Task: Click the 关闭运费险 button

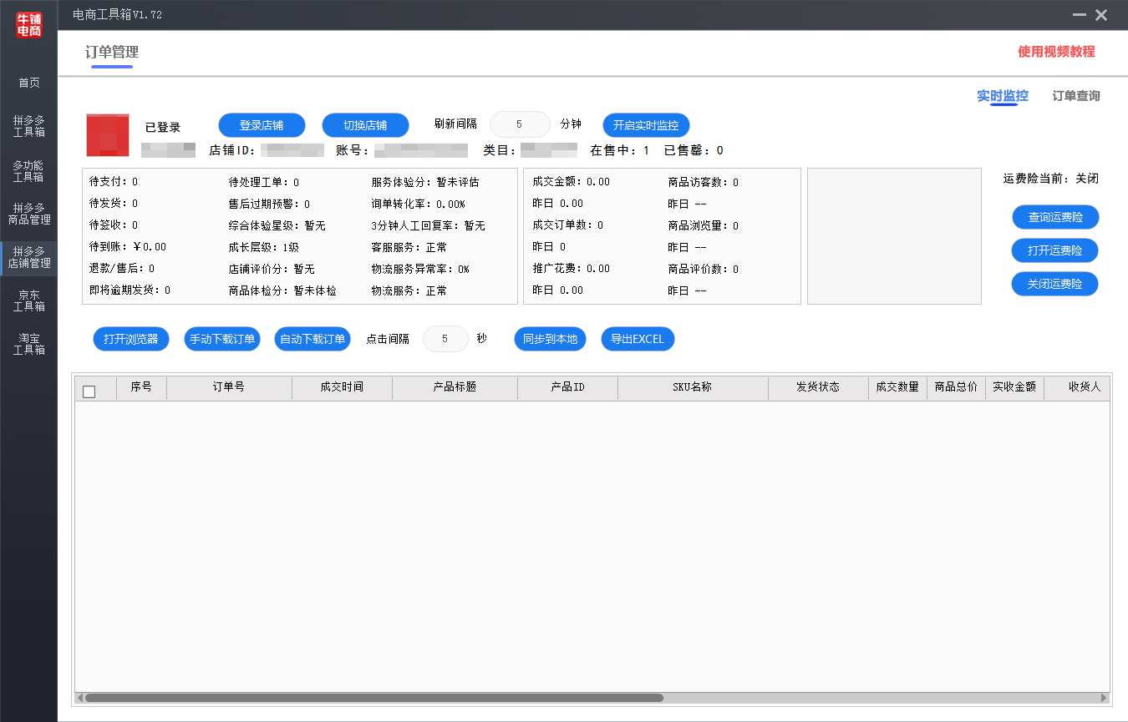Action: pos(1055,284)
